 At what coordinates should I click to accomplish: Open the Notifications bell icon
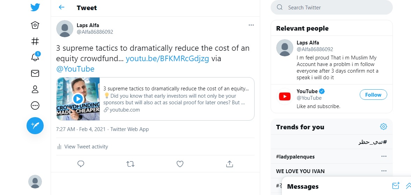[x=35, y=57]
